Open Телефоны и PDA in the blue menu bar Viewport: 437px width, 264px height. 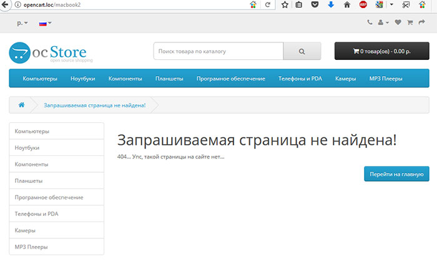pyautogui.click(x=300, y=79)
